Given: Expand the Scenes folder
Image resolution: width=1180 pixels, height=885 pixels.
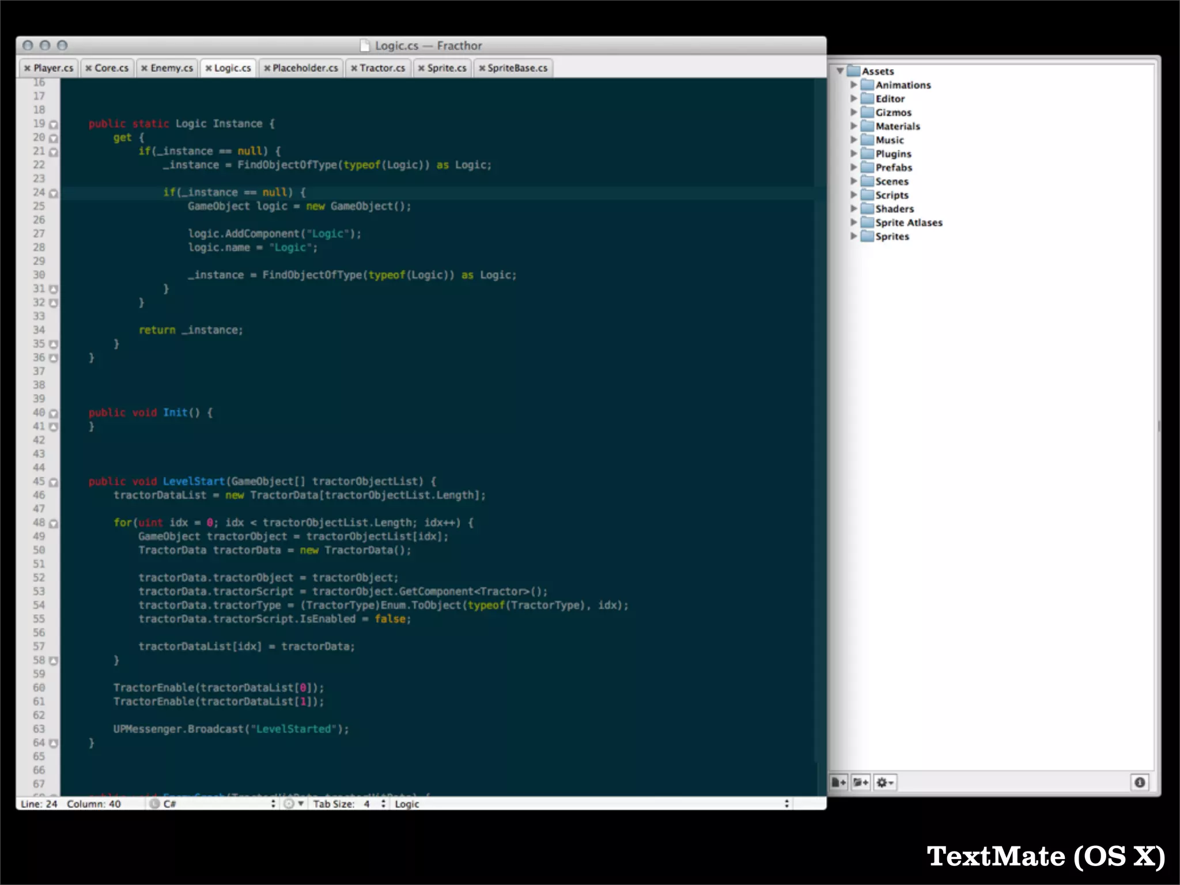Looking at the screenshot, I should (854, 181).
